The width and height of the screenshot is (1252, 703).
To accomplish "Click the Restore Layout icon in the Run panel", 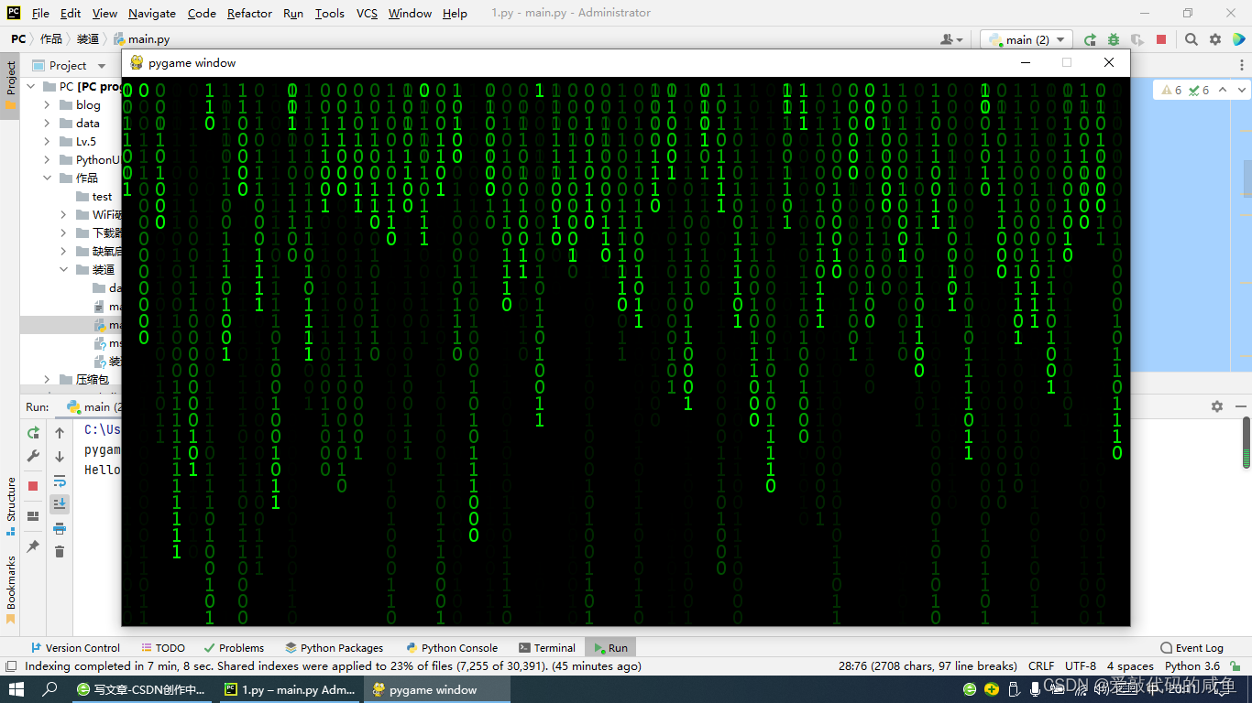I will 33,516.
